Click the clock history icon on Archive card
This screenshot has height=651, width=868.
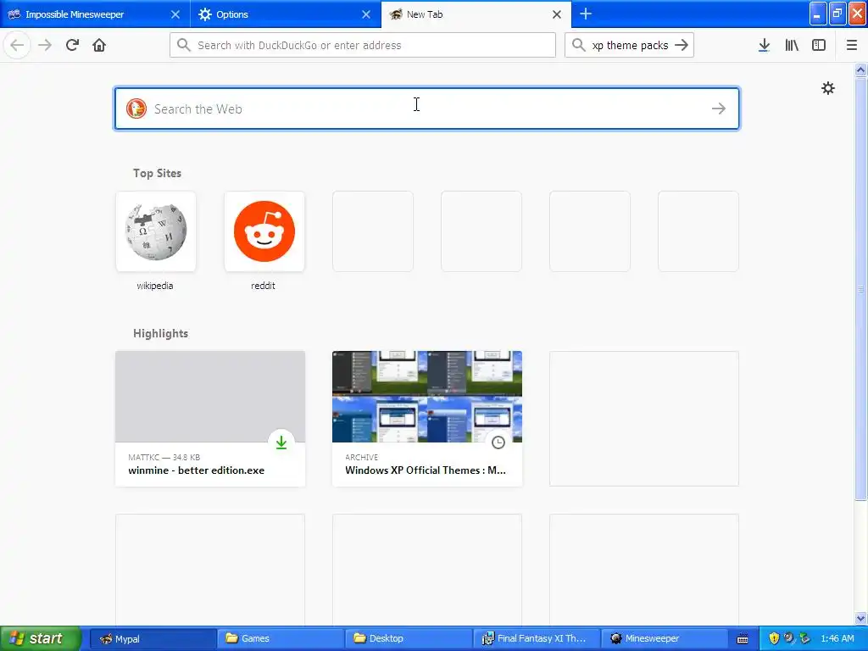click(498, 442)
